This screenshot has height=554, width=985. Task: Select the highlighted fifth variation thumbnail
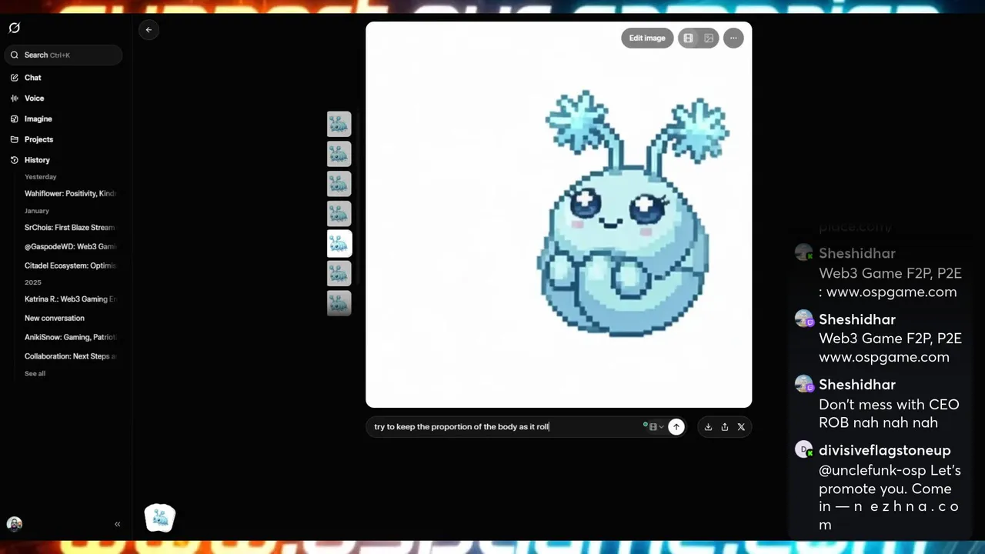[x=339, y=243]
